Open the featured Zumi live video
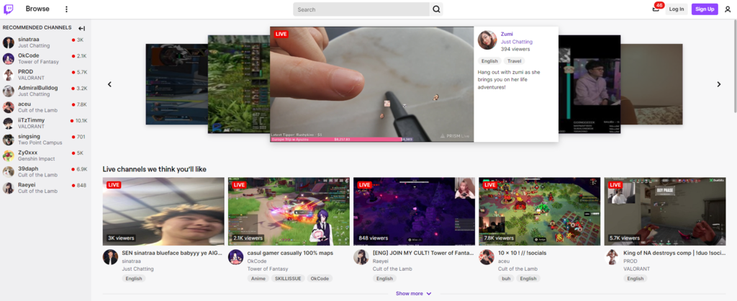The image size is (737, 301). coord(372,84)
